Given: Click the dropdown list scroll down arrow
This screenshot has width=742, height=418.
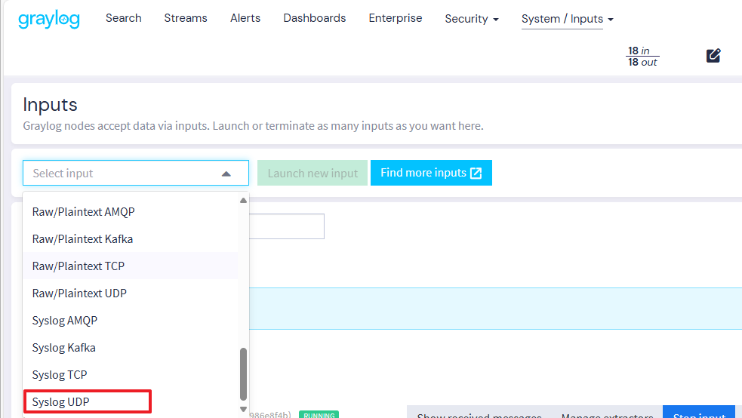Looking at the screenshot, I should click(x=243, y=410).
